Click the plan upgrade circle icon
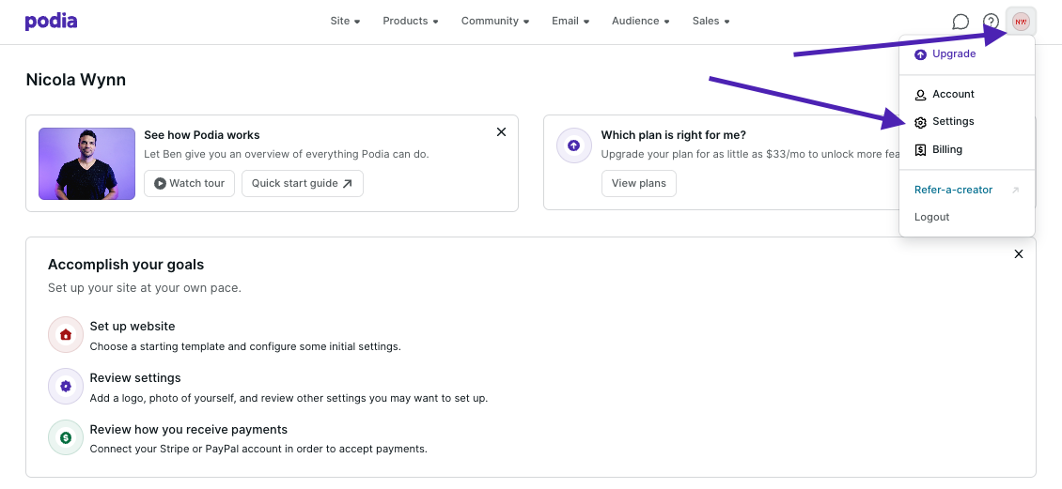The width and height of the screenshot is (1062, 489). [x=573, y=145]
